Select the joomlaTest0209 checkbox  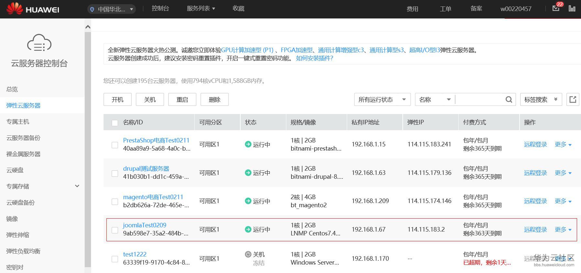(115, 230)
